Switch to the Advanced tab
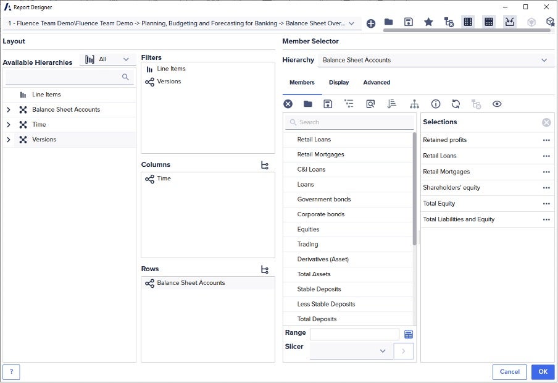This screenshot has width=558, height=383. click(x=377, y=83)
